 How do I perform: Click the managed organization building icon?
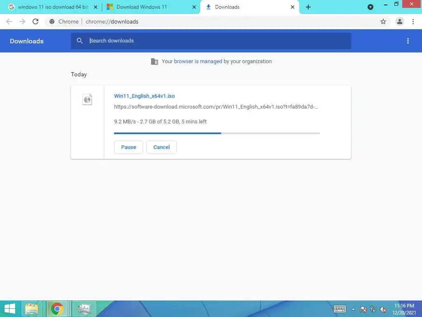point(155,62)
